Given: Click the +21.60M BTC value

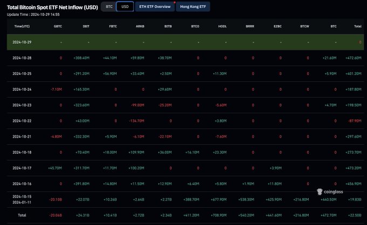Looking at the screenshot, I should coord(330,58).
